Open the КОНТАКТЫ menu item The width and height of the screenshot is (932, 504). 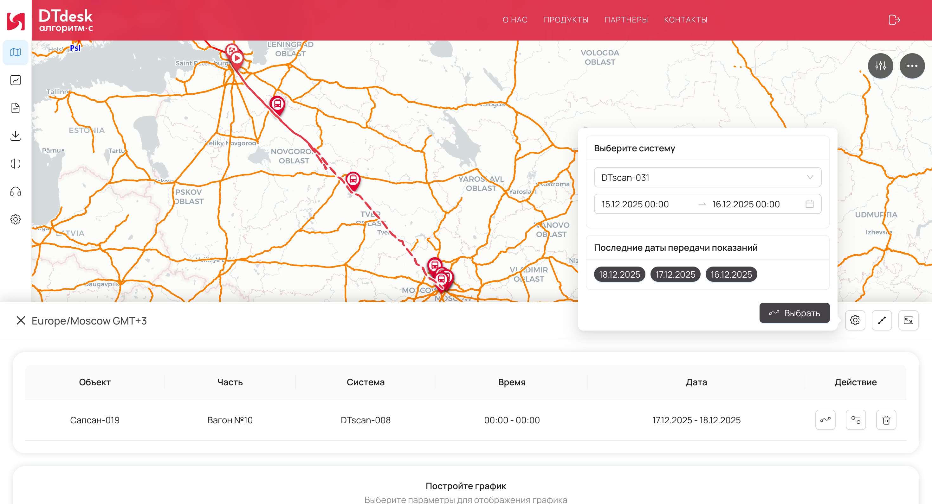[x=686, y=20]
